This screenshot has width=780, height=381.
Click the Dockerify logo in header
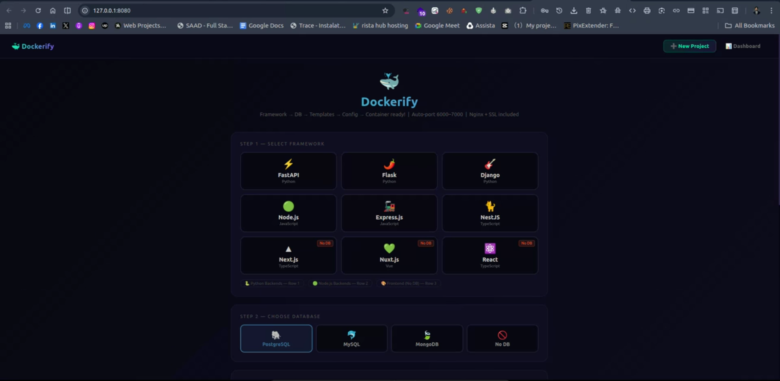click(x=33, y=46)
